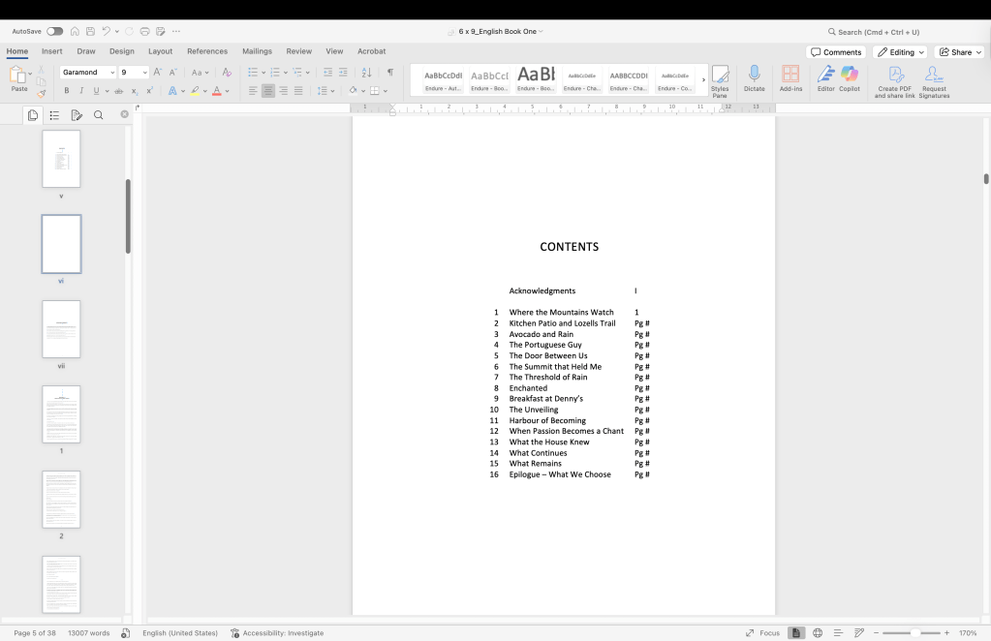Show paragraph marks with the pilcrow icon

point(390,73)
